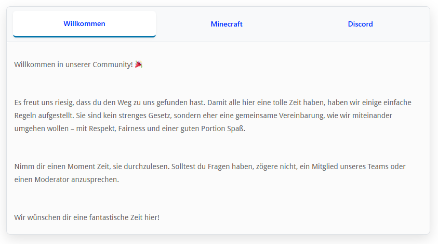The height and width of the screenshot is (244, 438).
Task: Click the "Wir wünschen dir" closing line
Action: click(x=87, y=216)
